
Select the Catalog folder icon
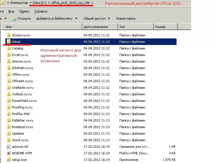coord(9,48)
